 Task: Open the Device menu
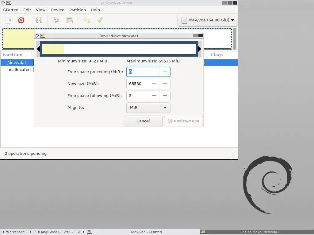(x=57, y=10)
